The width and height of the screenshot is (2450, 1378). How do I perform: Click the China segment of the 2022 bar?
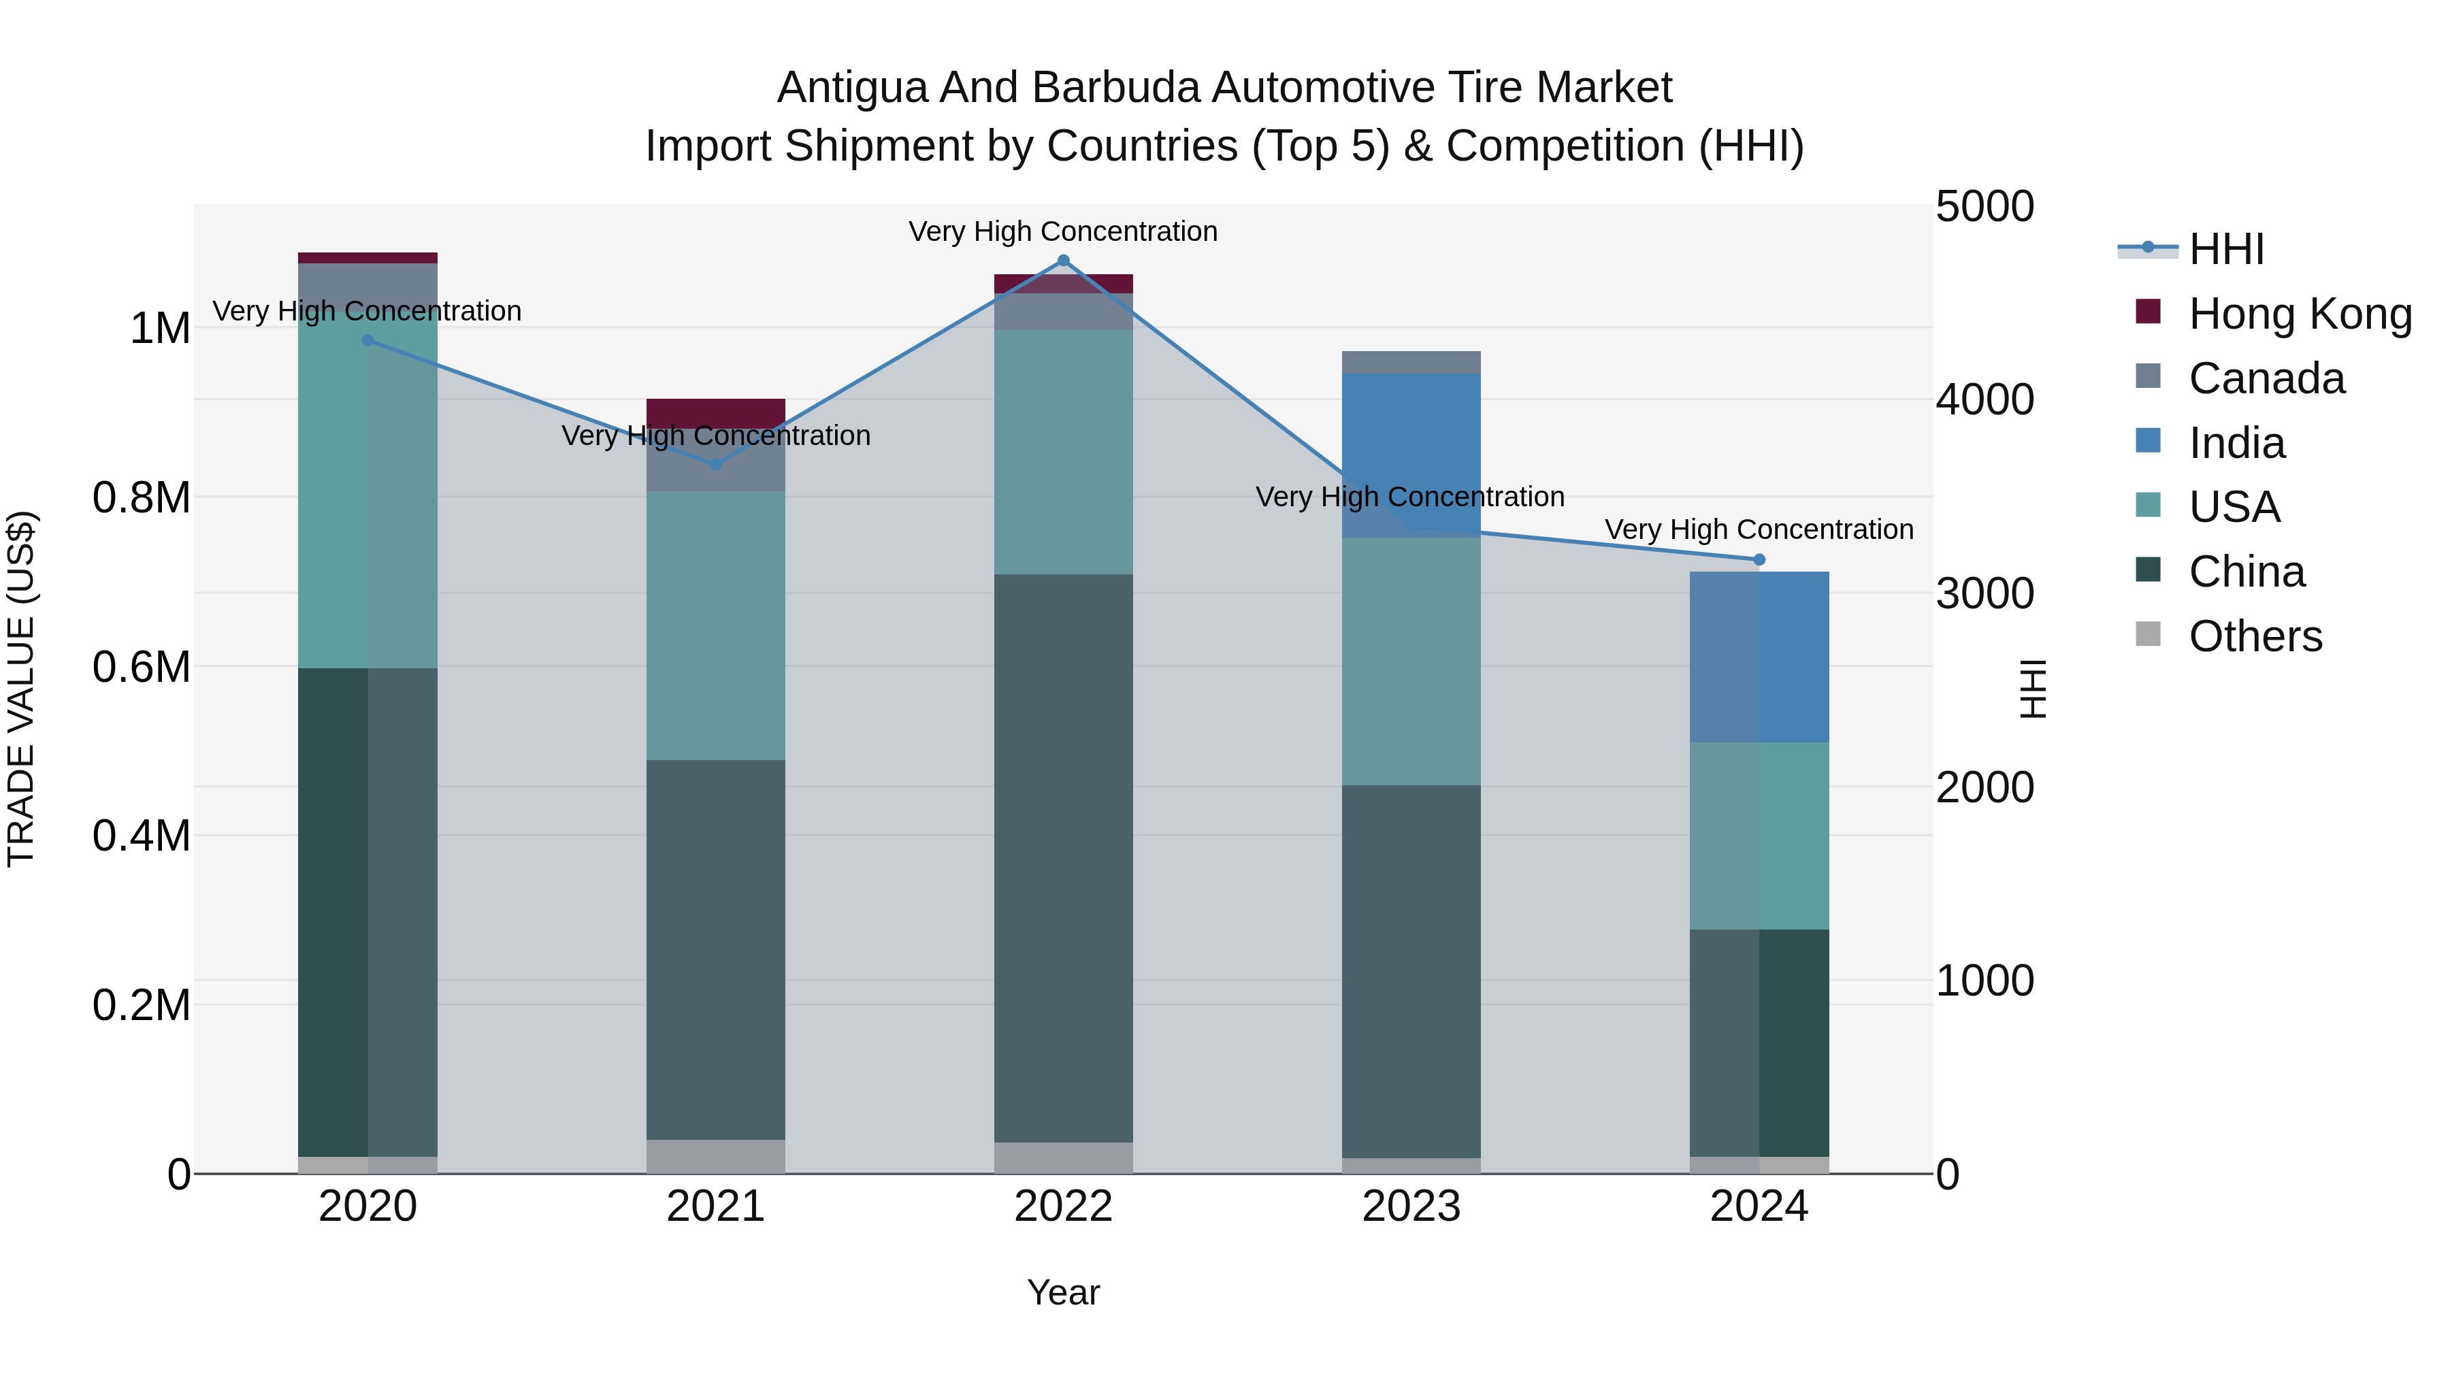click(1063, 858)
